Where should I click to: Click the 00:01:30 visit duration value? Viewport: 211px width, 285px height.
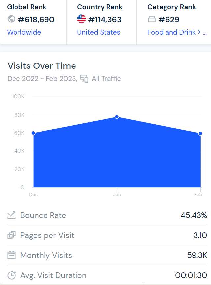coord(191,275)
